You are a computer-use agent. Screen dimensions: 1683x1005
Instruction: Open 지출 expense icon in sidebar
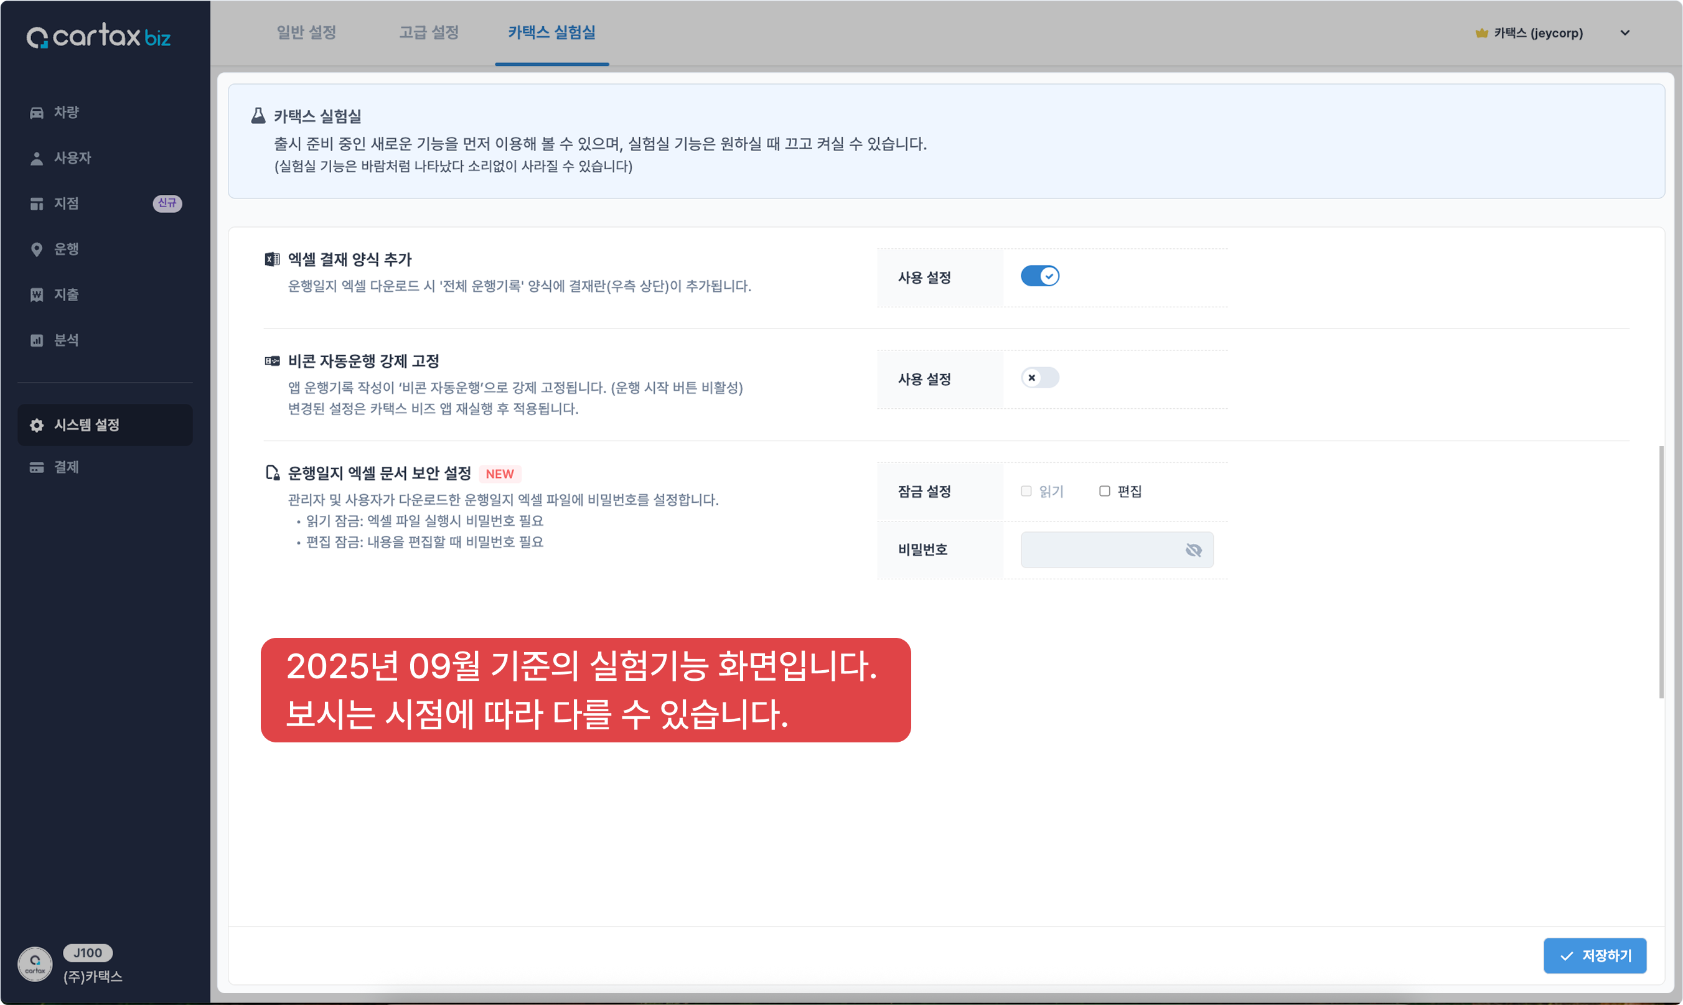pos(37,294)
